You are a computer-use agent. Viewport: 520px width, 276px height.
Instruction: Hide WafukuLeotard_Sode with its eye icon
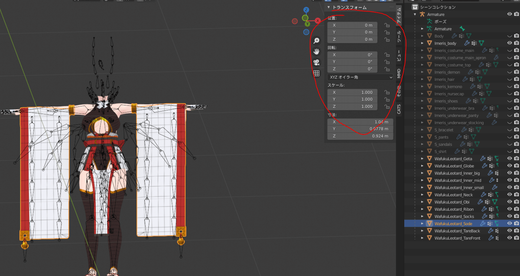(510, 223)
